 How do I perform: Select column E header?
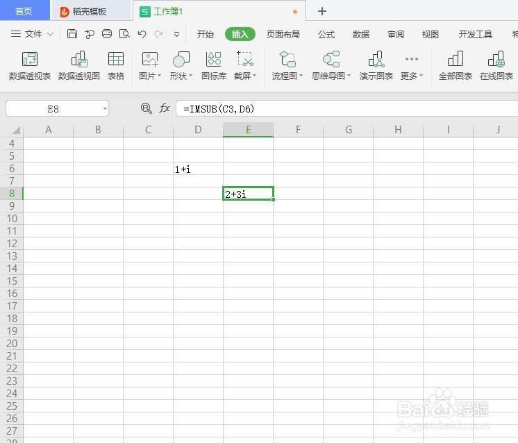[248, 130]
